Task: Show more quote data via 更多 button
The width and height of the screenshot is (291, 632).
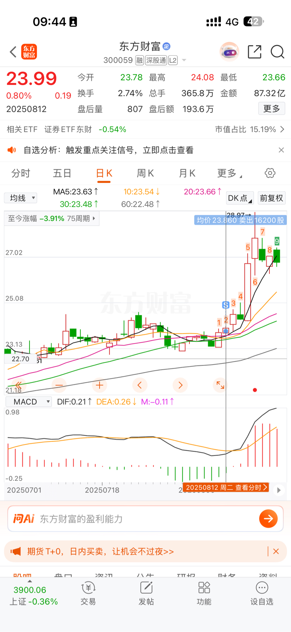Action: point(272,109)
